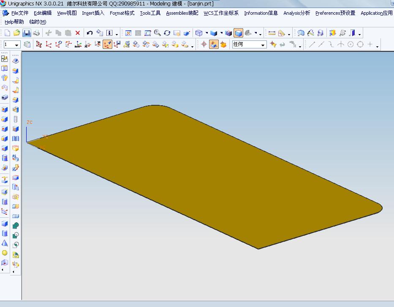Click the yellow sphere primitive icon
This screenshot has height=307, width=394.
click(x=5, y=253)
